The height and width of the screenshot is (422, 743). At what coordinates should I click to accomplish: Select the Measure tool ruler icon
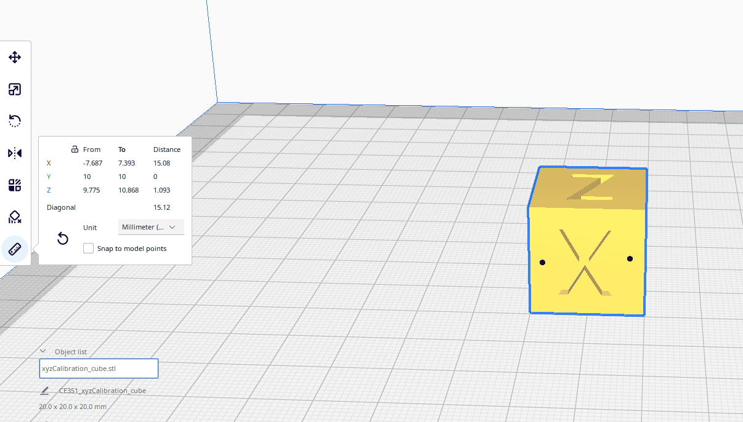pos(15,249)
